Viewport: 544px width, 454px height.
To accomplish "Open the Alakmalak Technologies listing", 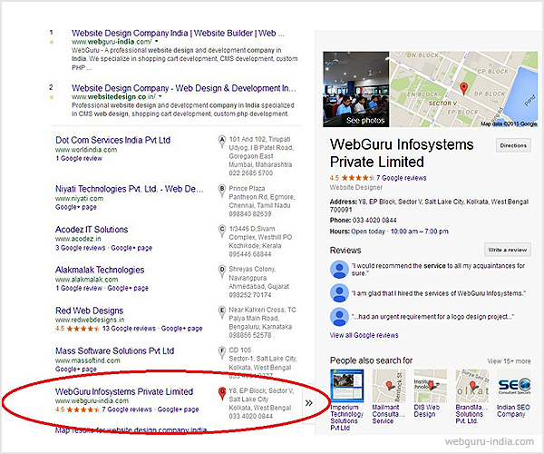I will pos(100,270).
